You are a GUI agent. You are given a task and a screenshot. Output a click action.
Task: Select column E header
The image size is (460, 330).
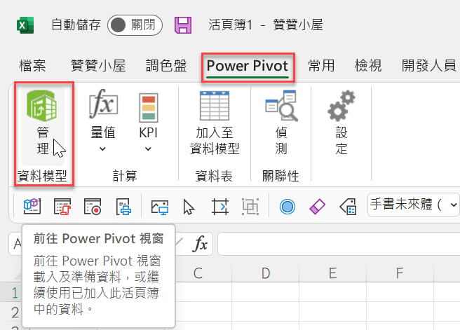(332, 273)
